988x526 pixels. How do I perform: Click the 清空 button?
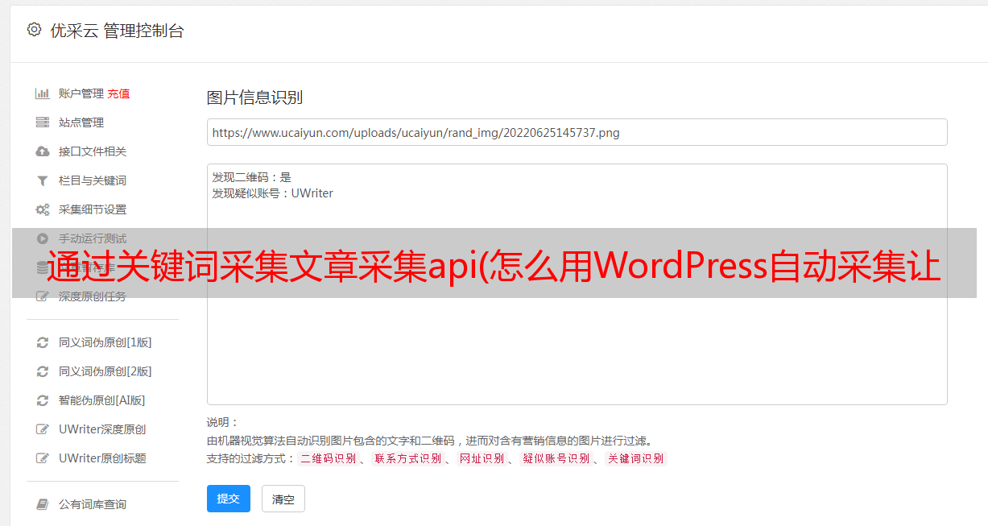[283, 499]
